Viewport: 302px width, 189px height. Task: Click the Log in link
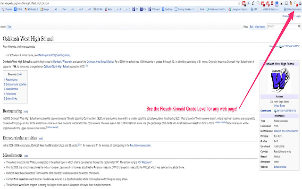click(297, 16)
